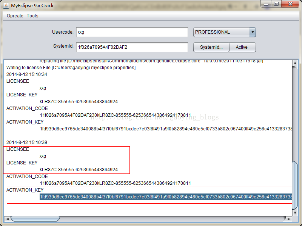Click the first LICENSEE label
Screen dimensions: 302x226
click(18, 81)
